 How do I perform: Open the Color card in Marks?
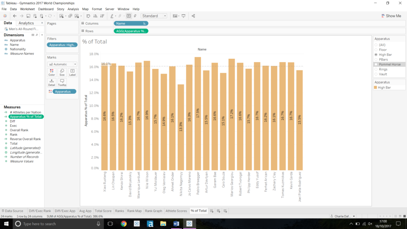52,72
